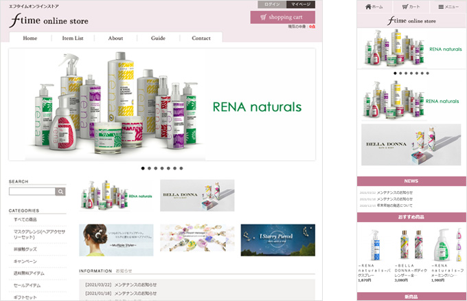
Task: Tap the 3,080円 BELLA DONNA product
Action: (x=411, y=256)
